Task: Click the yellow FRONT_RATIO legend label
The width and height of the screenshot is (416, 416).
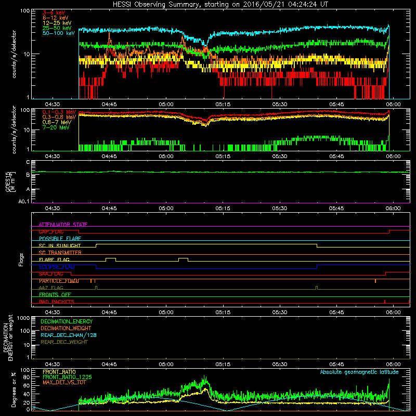Action: pos(59,372)
